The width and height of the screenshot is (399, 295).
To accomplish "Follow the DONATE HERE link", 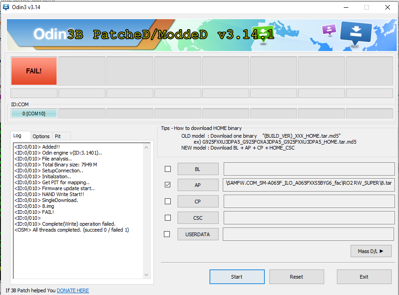I will [73, 290].
